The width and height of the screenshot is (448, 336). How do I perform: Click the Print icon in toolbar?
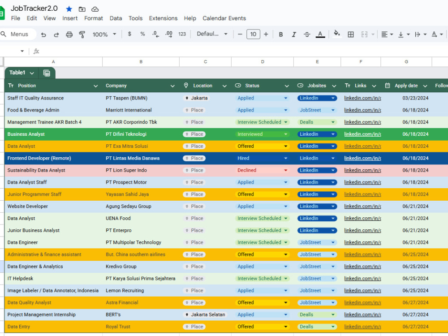tap(69, 34)
